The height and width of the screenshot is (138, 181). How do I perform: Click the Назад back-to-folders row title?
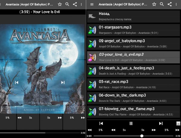point(104,14)
